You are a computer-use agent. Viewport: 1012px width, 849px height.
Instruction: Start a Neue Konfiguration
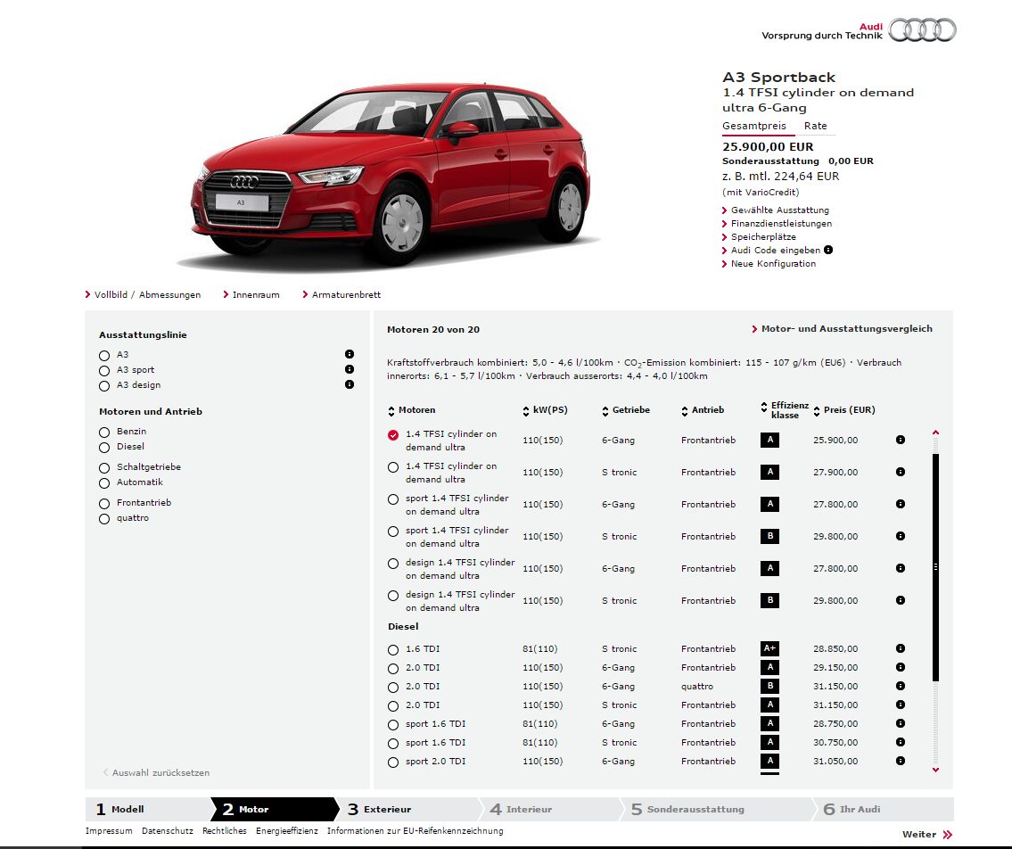[772, 263]
